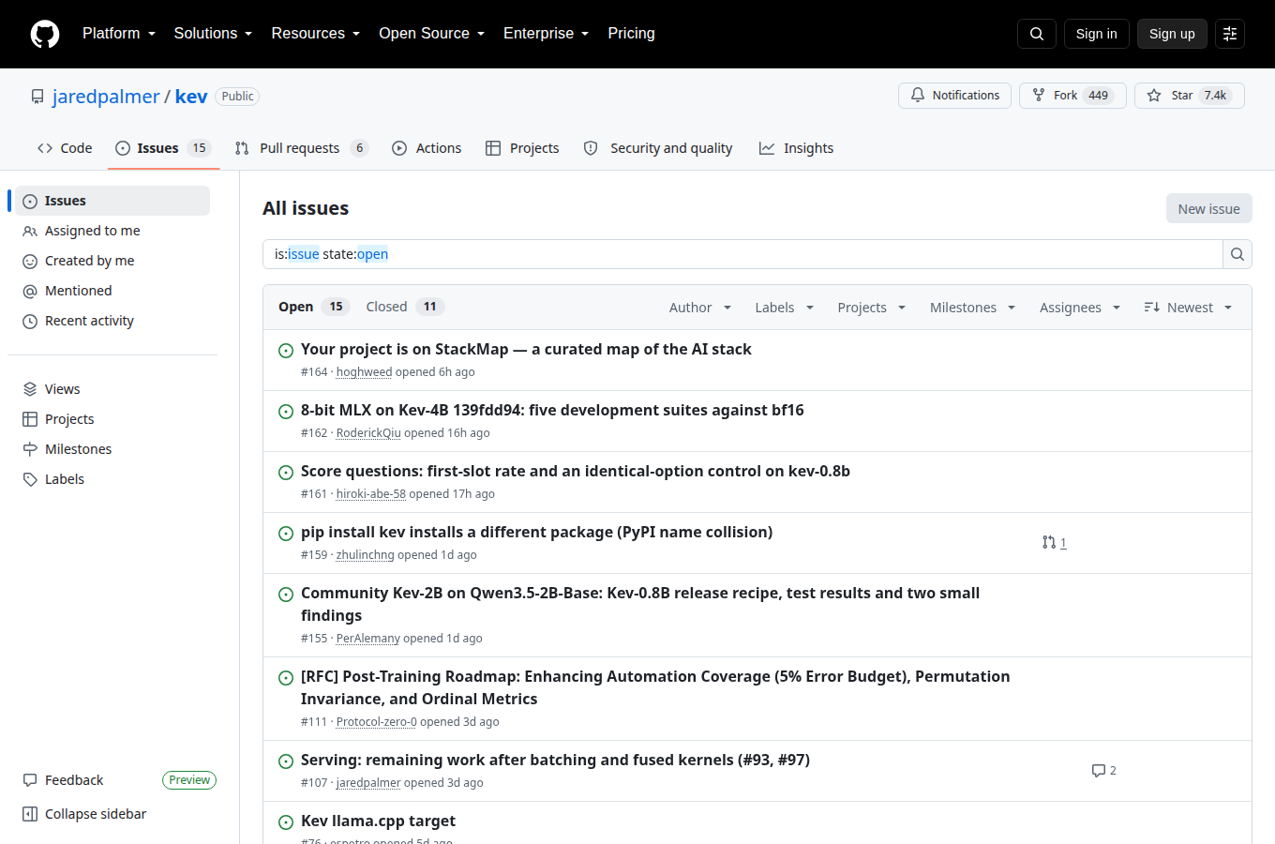Submit the issue filter search magnifier
The image size is (1275, 844).
[x=1237, y=254]
